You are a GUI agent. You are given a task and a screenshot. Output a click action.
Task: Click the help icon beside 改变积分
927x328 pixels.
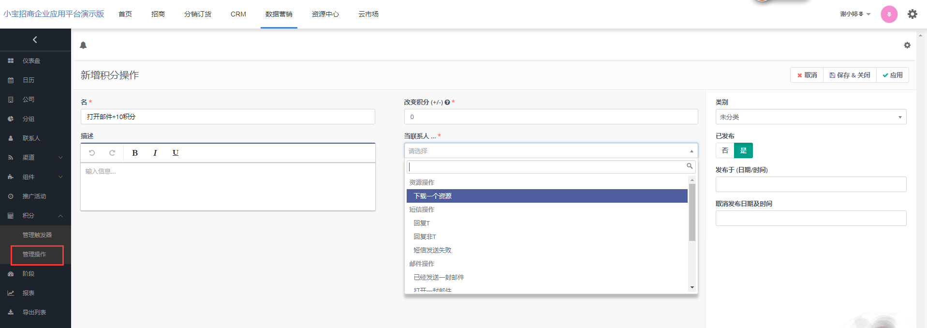(x=447, y=103)
